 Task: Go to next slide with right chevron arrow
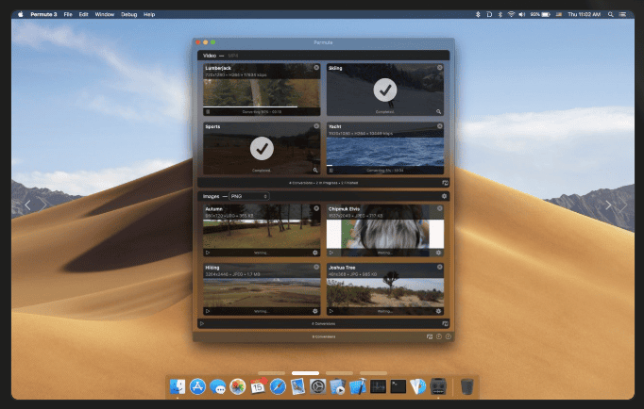[608, 204]
